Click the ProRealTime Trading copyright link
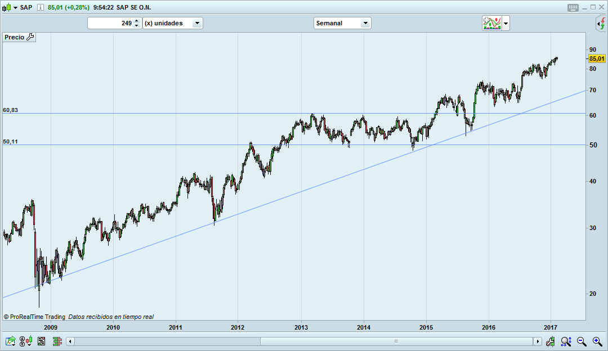The height and width of the screenshot is (351, 608). [33, 317]
